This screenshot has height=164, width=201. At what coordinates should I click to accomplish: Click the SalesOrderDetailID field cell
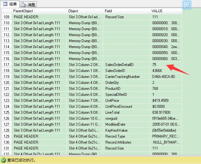pos(126,65)
